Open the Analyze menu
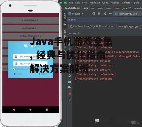Screen dimensions: 142x127 (x=115, y=3)
